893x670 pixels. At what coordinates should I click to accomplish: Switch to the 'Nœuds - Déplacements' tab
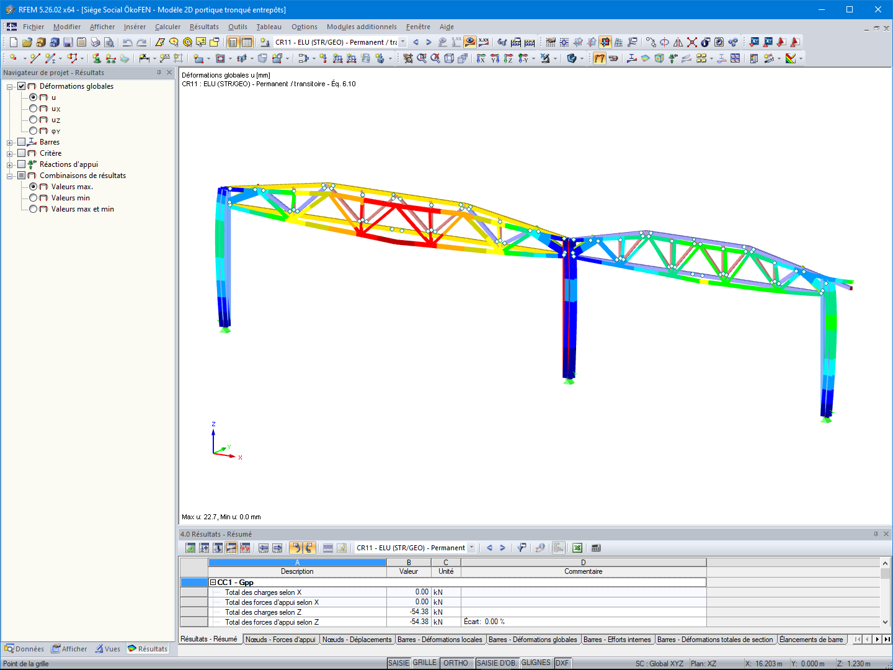(357, 639)
